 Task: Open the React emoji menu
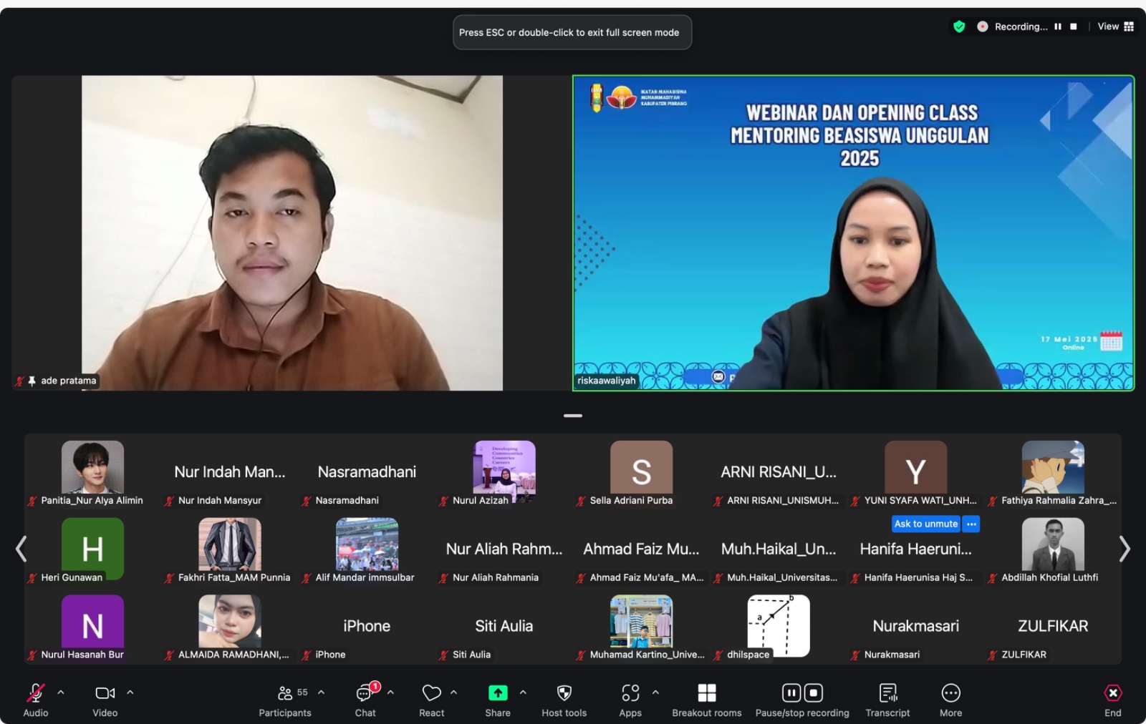pyautogui.click(x=431, y=700)
